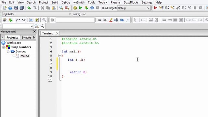Toggle search in selected text only
Image resolution: width=208 pixels, height=117 pixels.
tap(116, 20)
